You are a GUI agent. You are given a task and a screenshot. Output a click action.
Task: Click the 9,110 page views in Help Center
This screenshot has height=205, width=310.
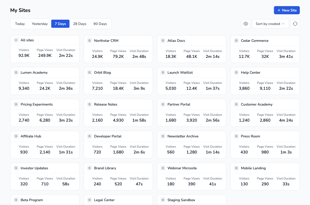(265, 88)
